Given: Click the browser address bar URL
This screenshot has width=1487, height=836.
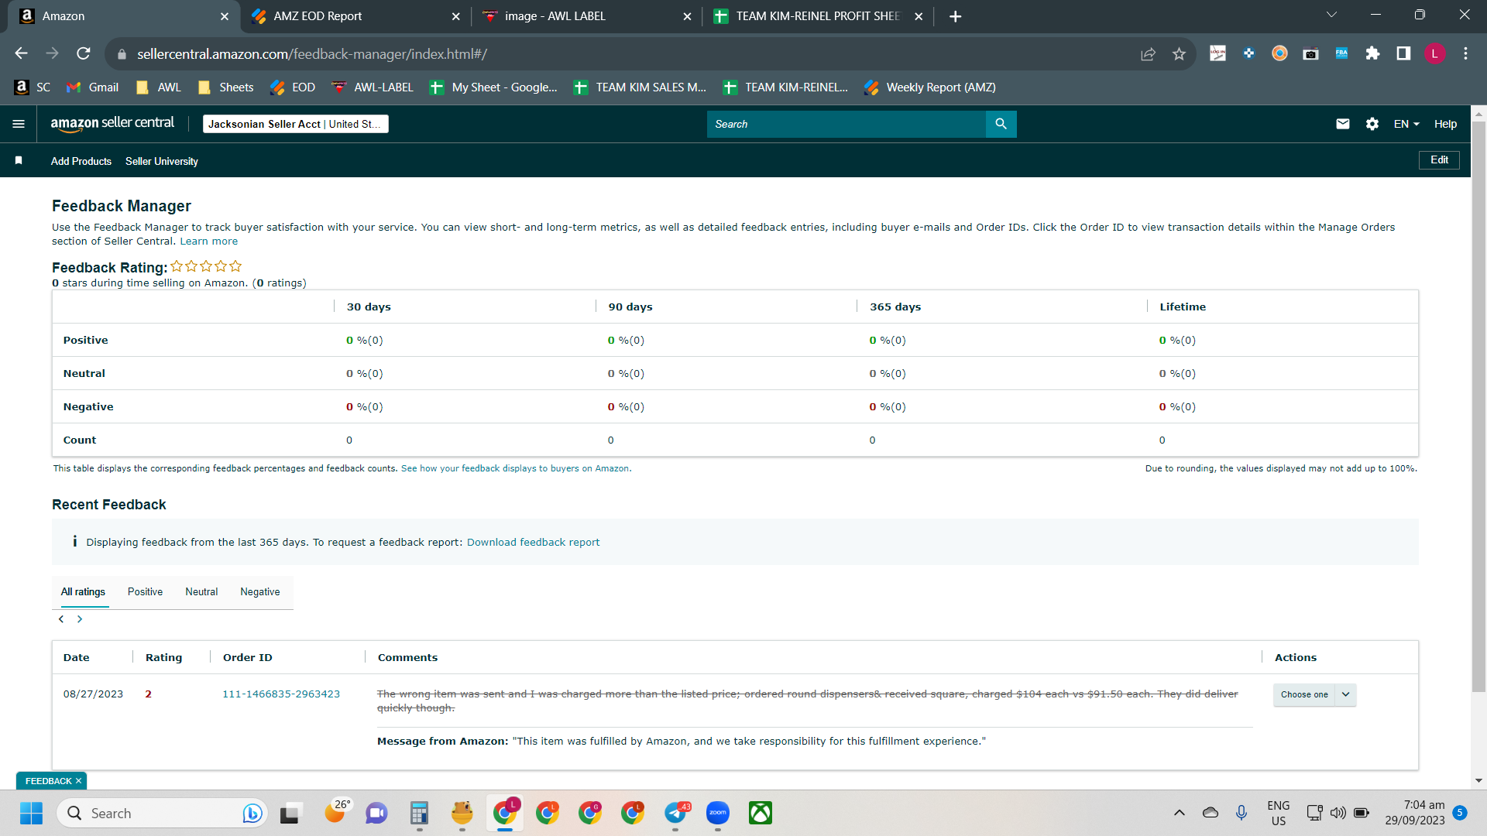Looking at the screenshot, I should coord(312,54).
